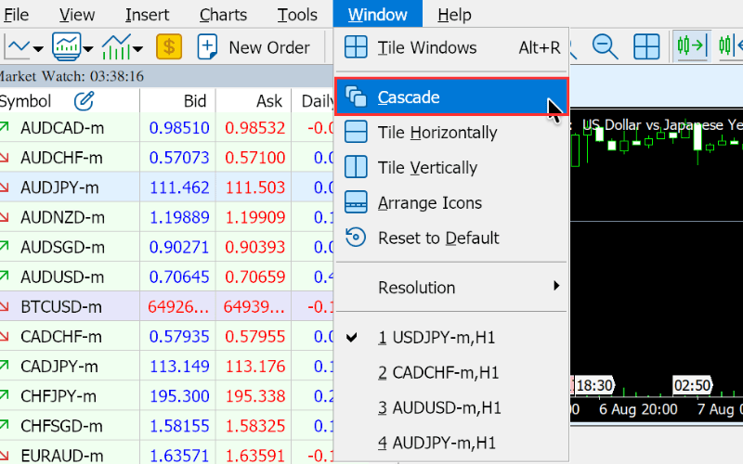The image size is (743, 464).
Task: Expand the chart templates dropdown arrow
Action: pyautogui.click(x=88, y=48)
